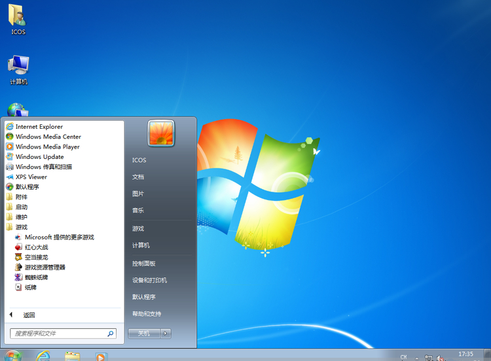The height and width of the screenshot is (361, 491).
Task: Open 帮助和支持
Action: coord(147,314)
